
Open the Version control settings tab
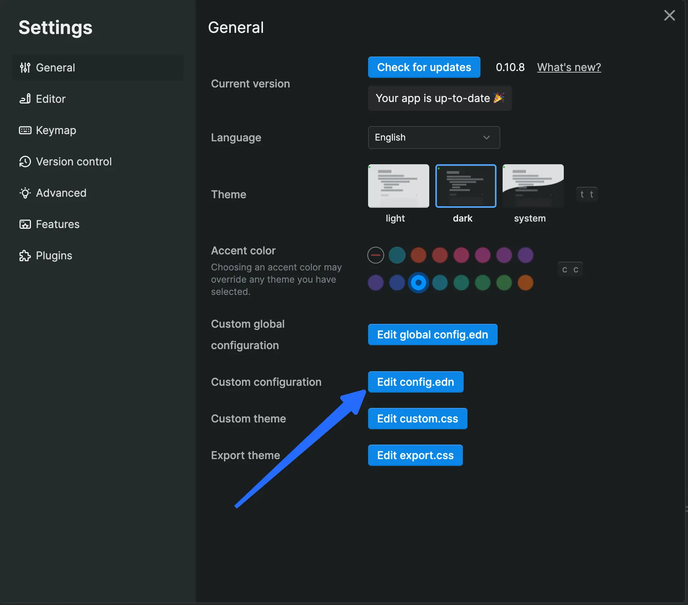pyautogui.click(x=74, y=162)
